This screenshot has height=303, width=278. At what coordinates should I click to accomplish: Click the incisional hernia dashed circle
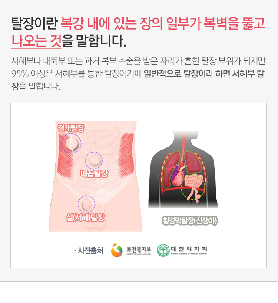pos(71,143)
